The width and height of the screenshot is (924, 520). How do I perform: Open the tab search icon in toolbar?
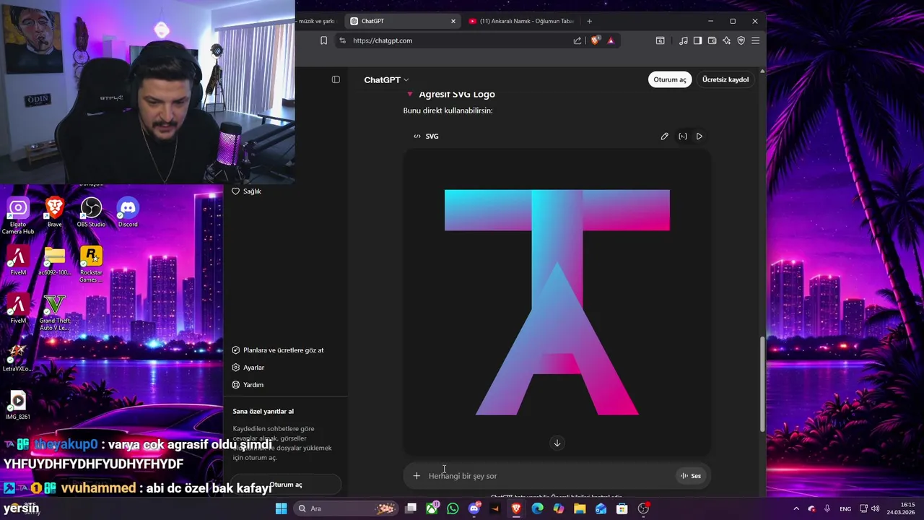point(660,40)
